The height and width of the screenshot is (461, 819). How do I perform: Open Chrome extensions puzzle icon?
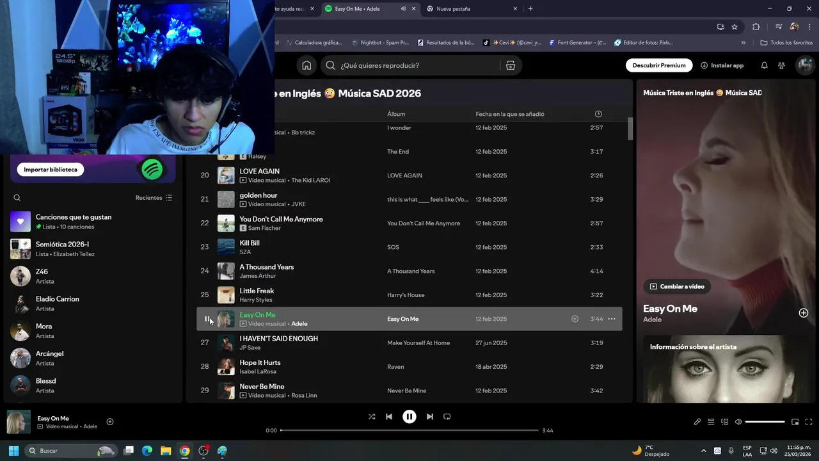click(x=756, y=27)
